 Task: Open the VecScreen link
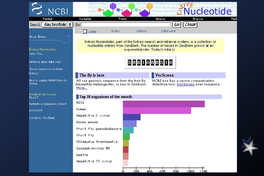coord(185,84)
